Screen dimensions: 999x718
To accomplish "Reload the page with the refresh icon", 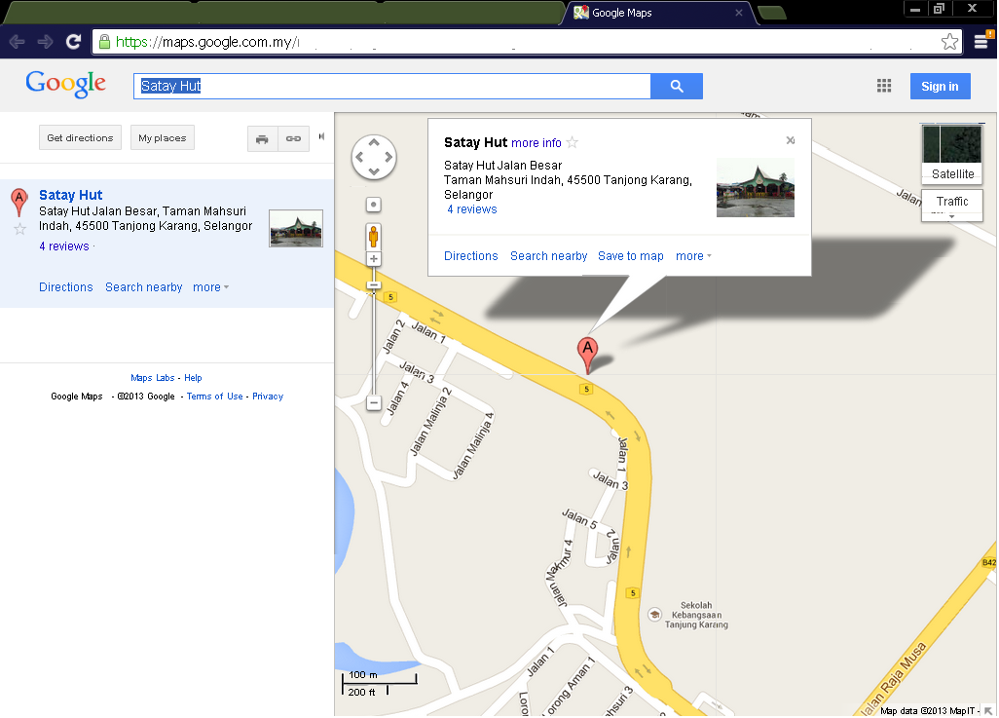I will click(x=73, y=42).
